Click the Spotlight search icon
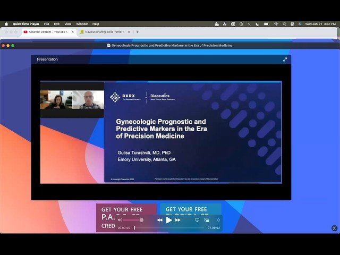 click(x=284, y=24)
